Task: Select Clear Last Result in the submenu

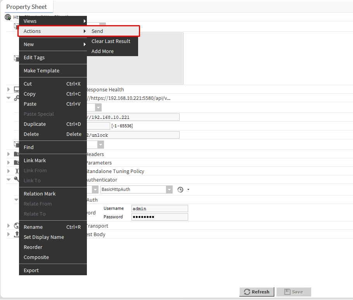Action: click(x=111, y=41)
